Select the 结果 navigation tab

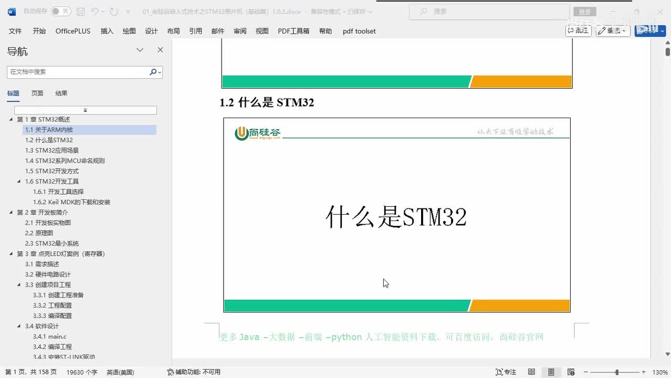[61, 93]
